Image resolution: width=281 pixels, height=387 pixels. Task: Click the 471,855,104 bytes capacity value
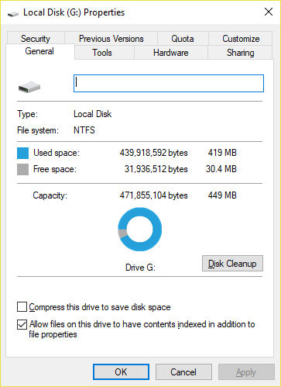click(153, 195)
